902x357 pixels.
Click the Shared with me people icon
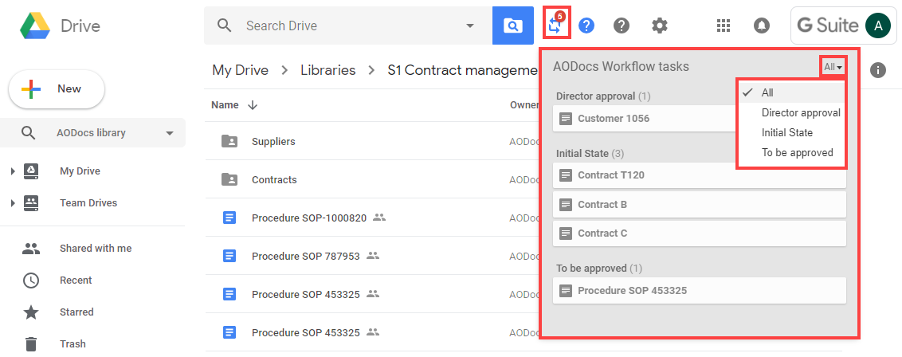(x=31, y=249)
